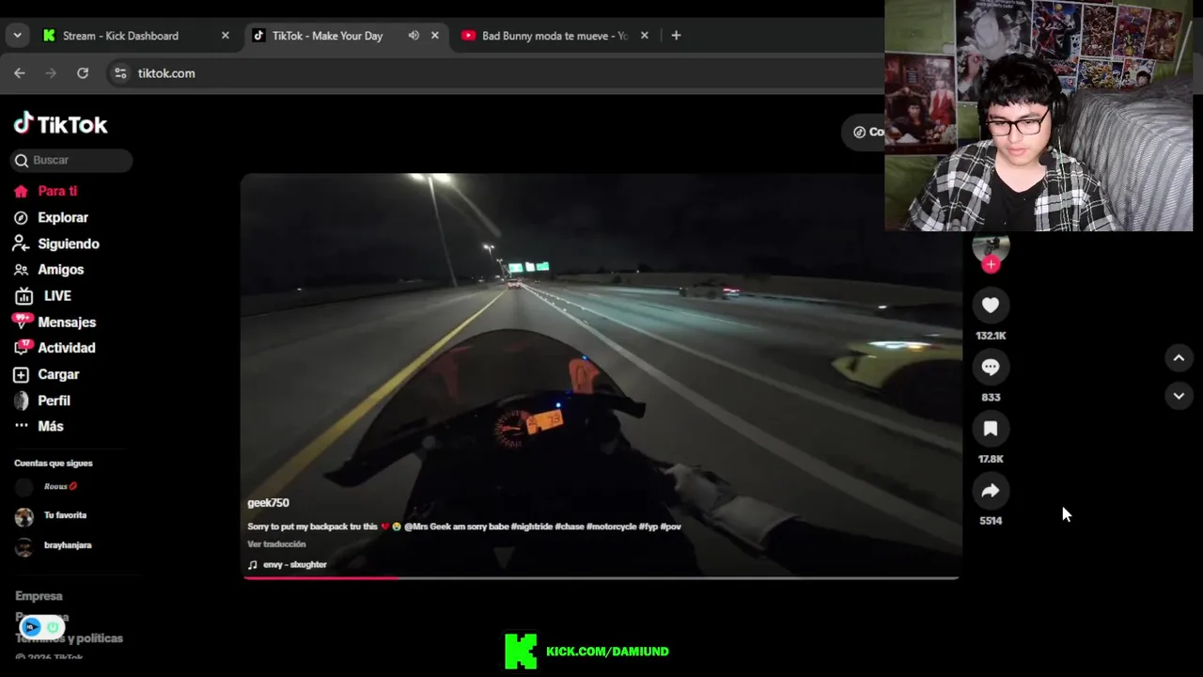
Task: Switch to Bad Bunny moda te mueve tab
Action: [555, 36]
